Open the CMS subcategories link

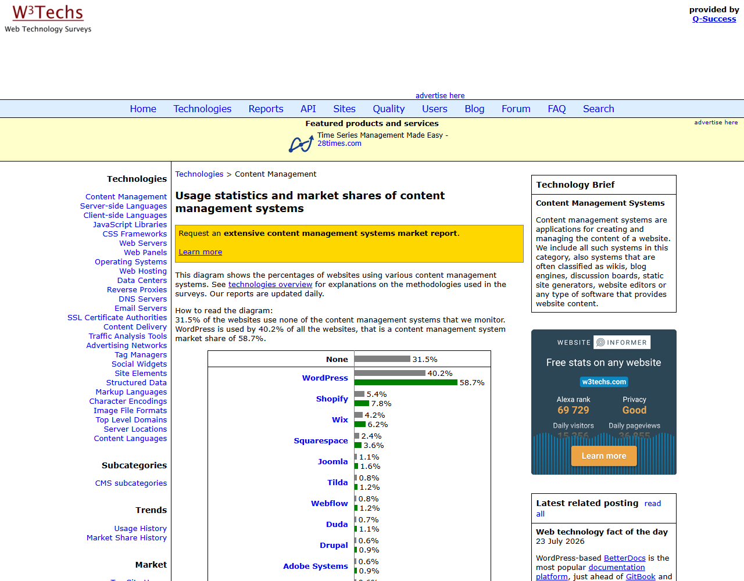click(131, 483)
